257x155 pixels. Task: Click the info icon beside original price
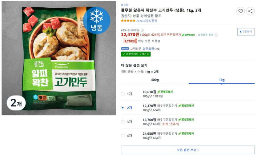[142, 30]
